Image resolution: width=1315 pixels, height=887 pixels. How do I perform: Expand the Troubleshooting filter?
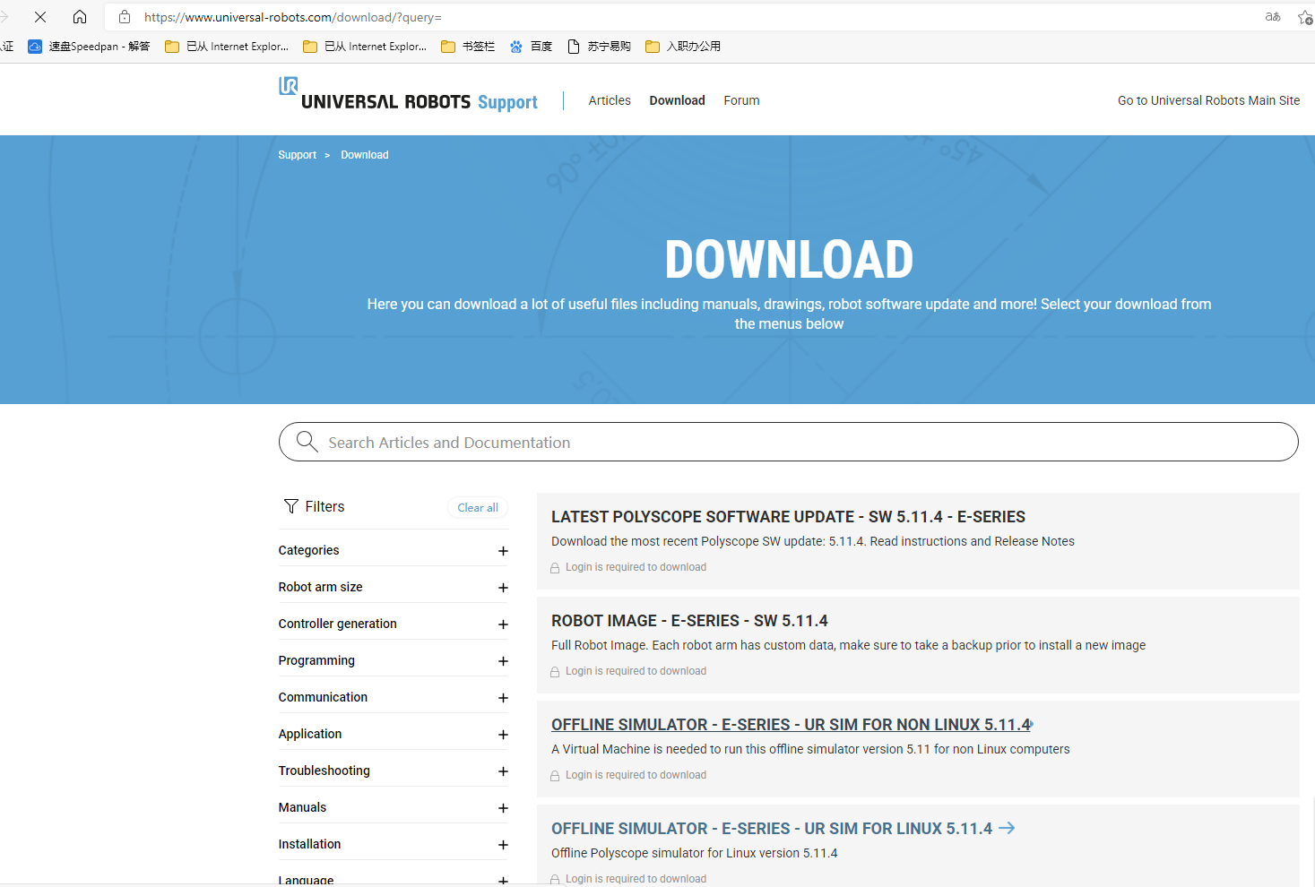393,771
